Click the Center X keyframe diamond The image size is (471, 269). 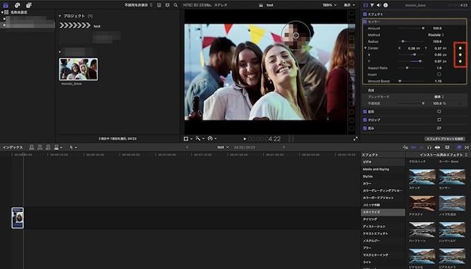460,54
